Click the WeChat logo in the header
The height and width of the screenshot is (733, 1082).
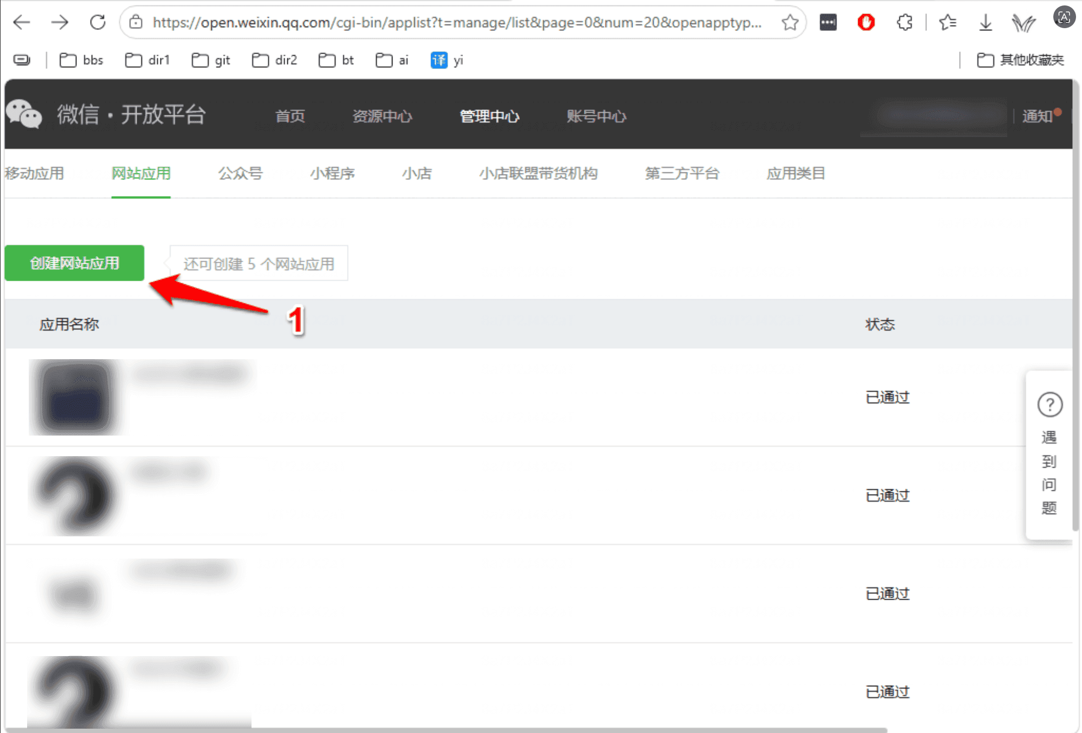click(x=23, y=114)
